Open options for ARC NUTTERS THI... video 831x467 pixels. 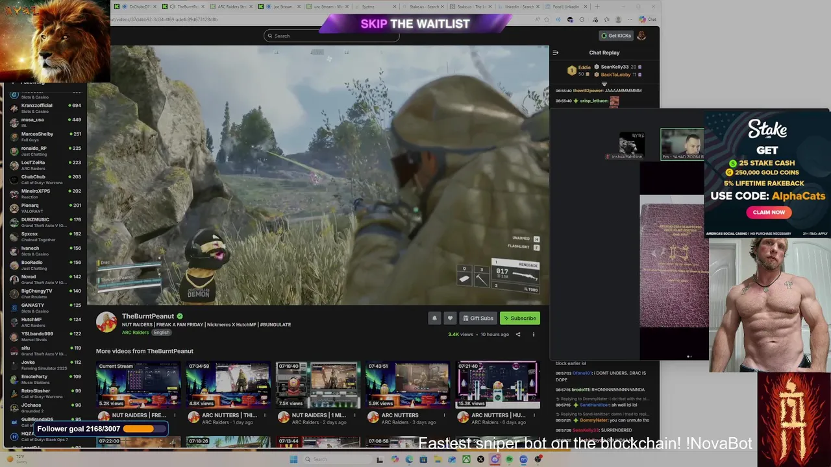[x=264, y=415]
